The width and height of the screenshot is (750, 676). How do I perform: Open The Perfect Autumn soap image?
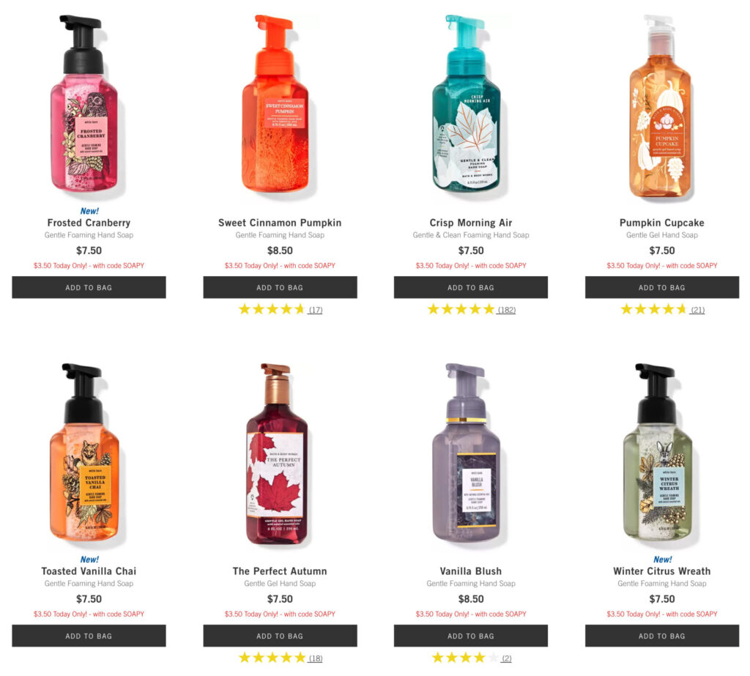tap(278, 453)
